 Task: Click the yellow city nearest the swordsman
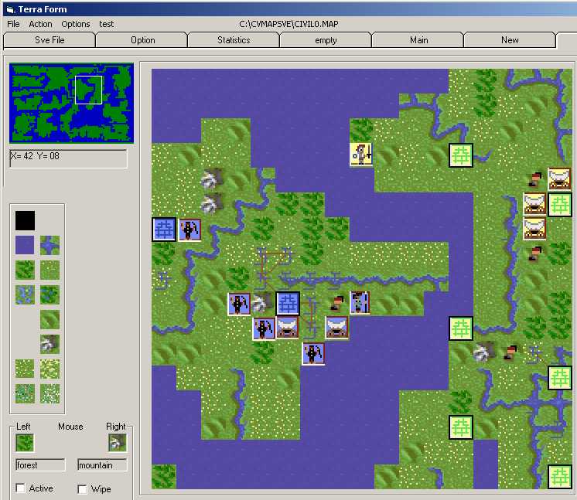(x=461, y=155)
